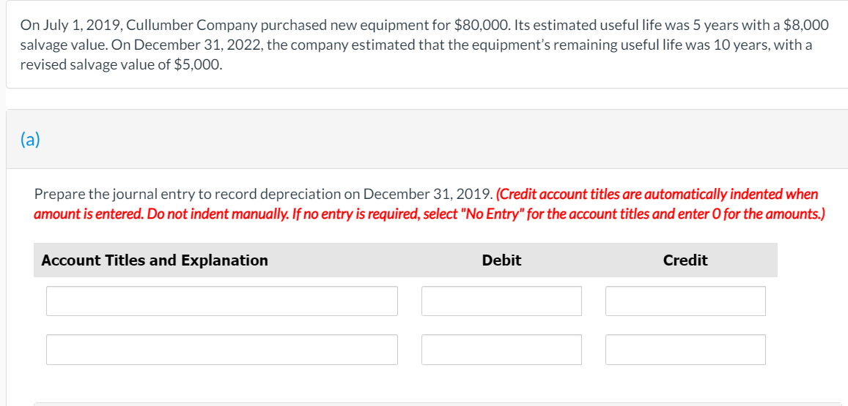Click the first row Credit amount box
The width and height of the screenshot is (848, 406).
point(685,301)
